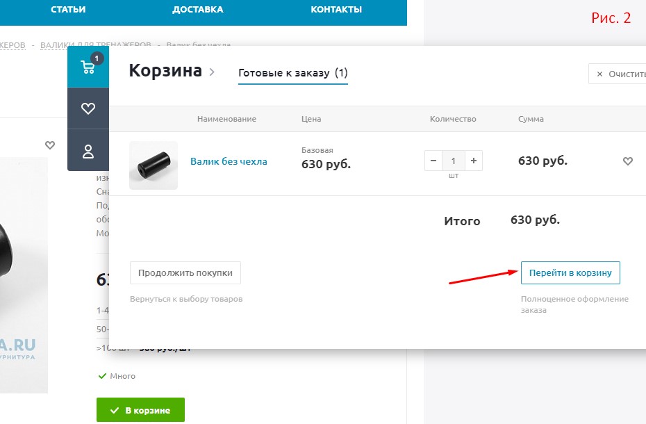Image resolution: width=646 pixels, height=424 pixels.
Task: Open the ДОСТАВКА menu item
Action: point(198,10)
